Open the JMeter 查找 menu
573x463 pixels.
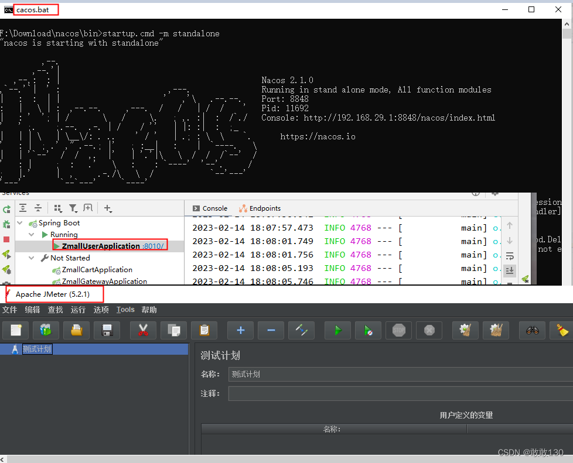tap(56, 310)
